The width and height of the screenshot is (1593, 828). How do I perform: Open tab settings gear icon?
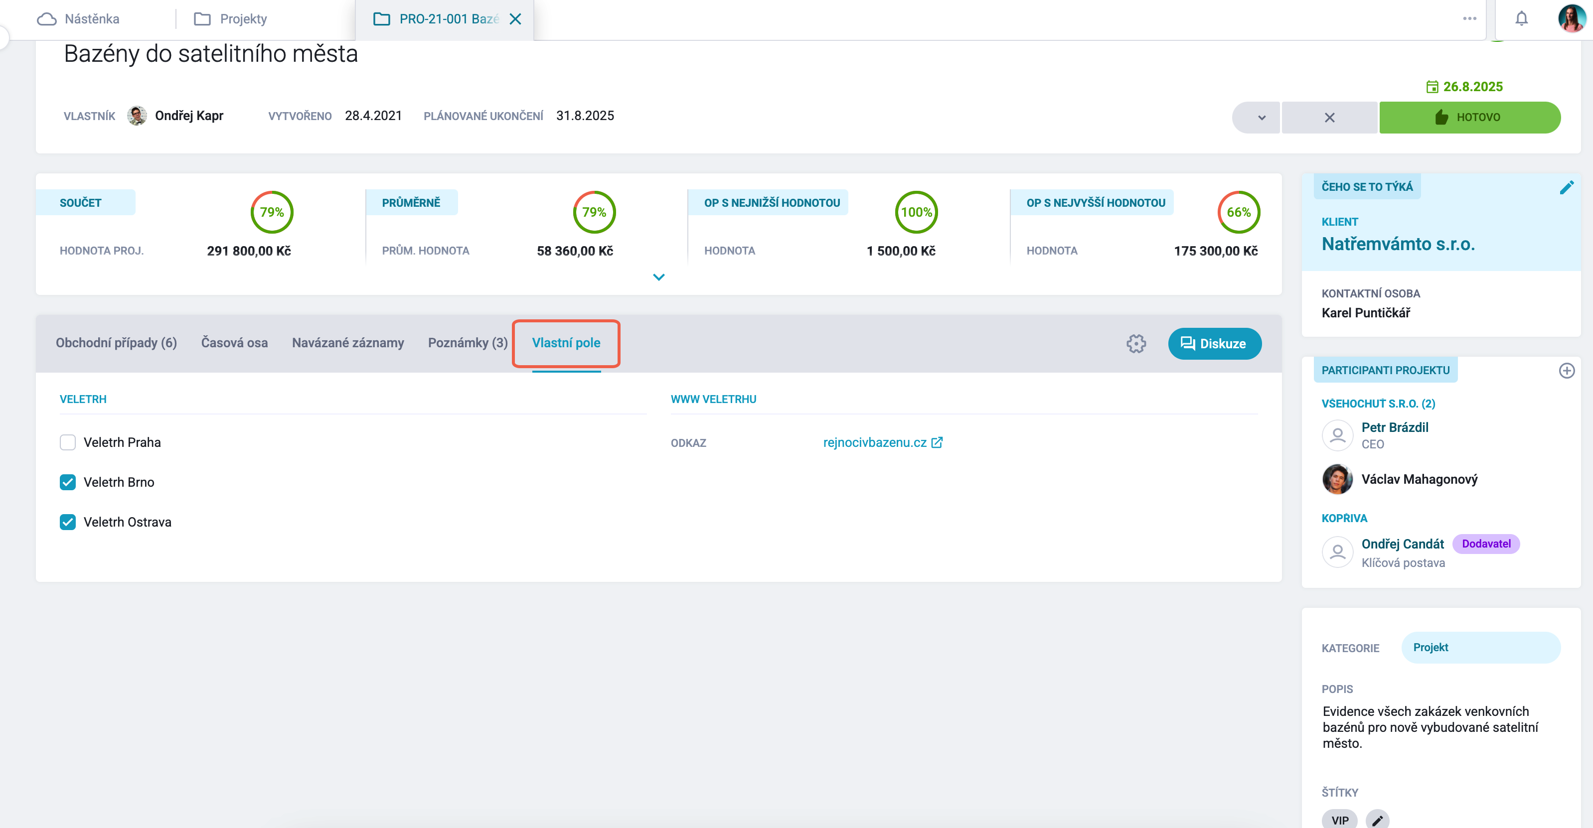pyautogui.click(x=1136, y=344)
